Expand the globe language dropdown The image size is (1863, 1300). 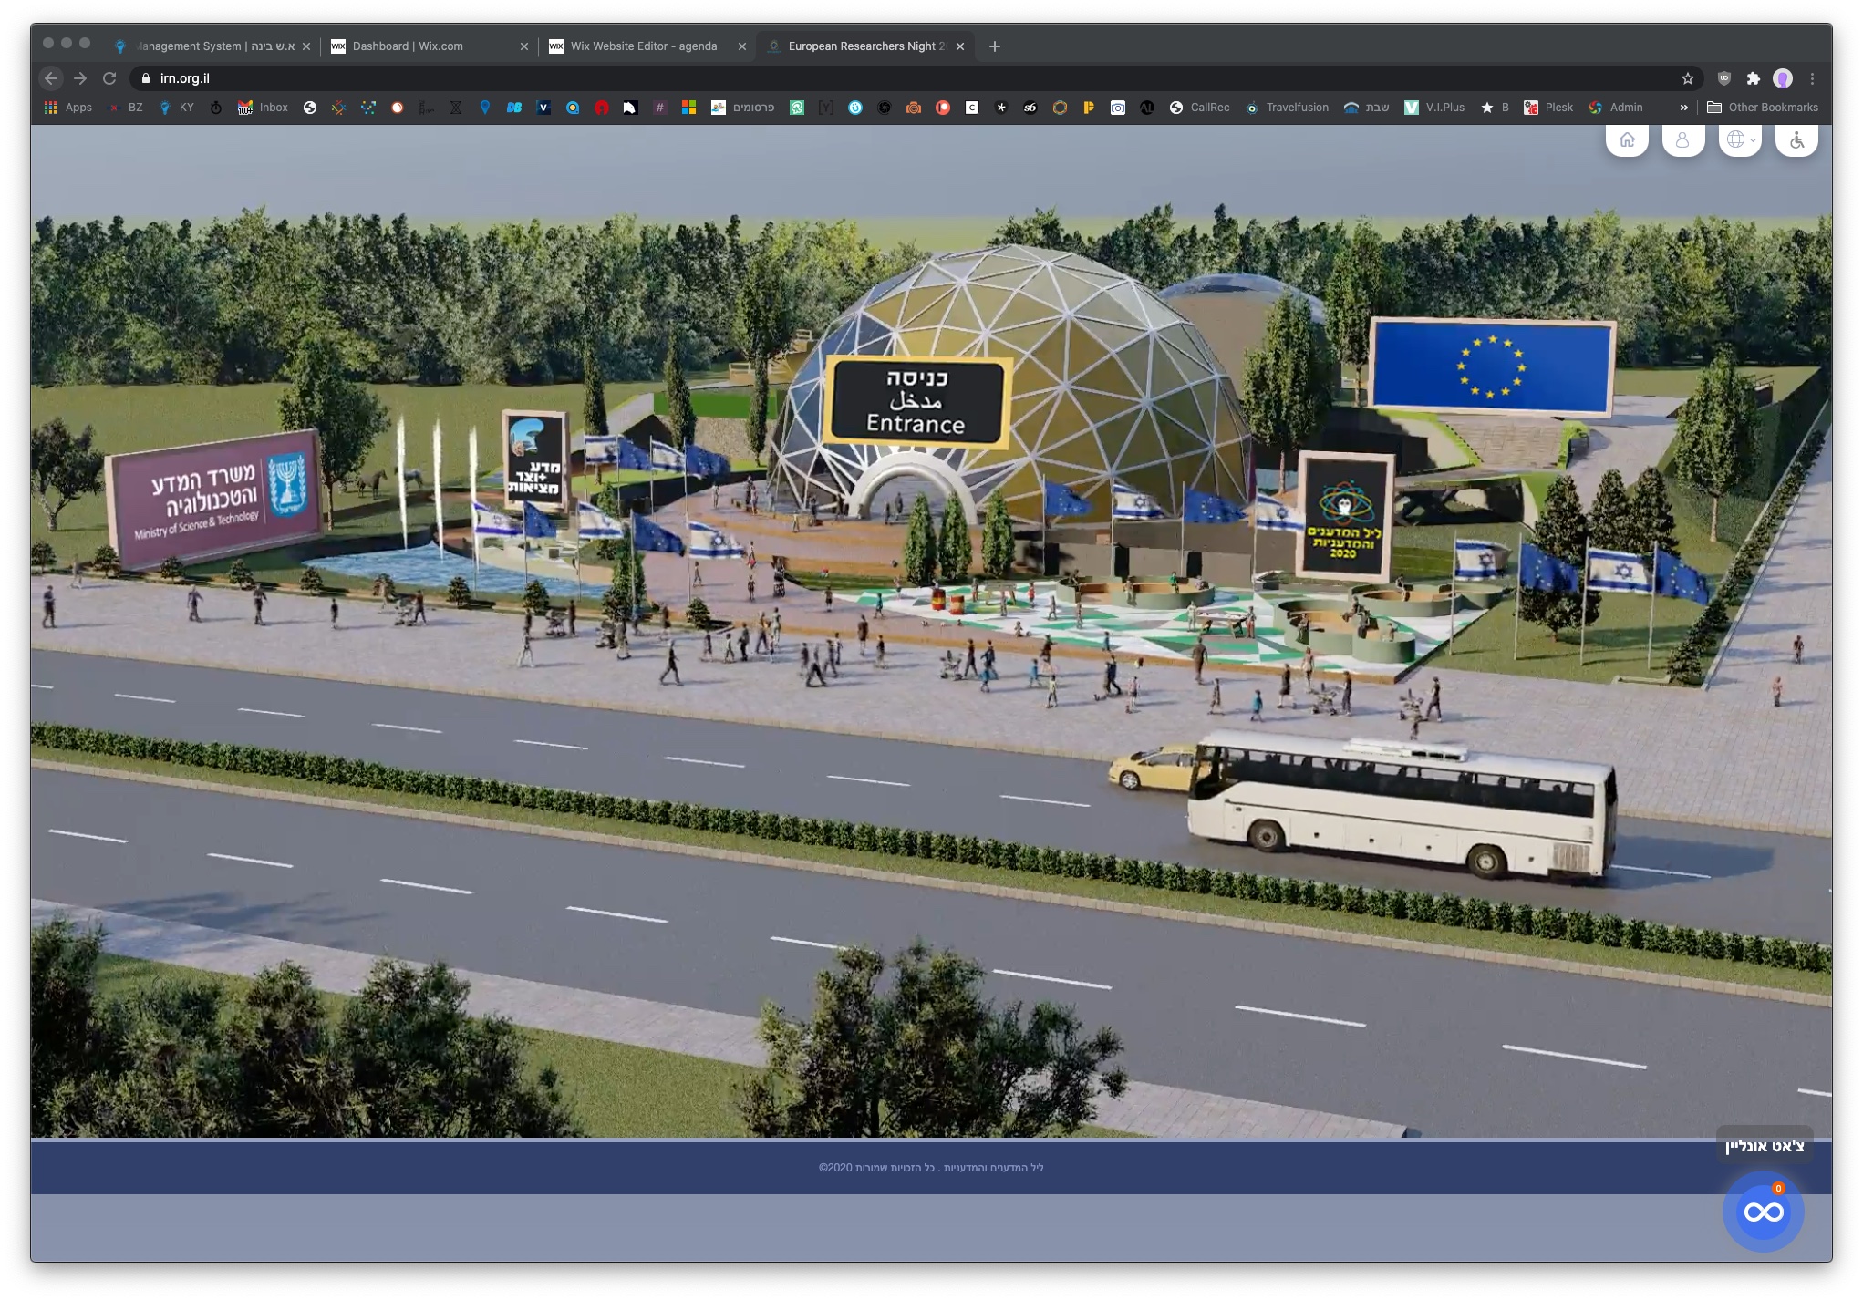[x=1740, y=140]
